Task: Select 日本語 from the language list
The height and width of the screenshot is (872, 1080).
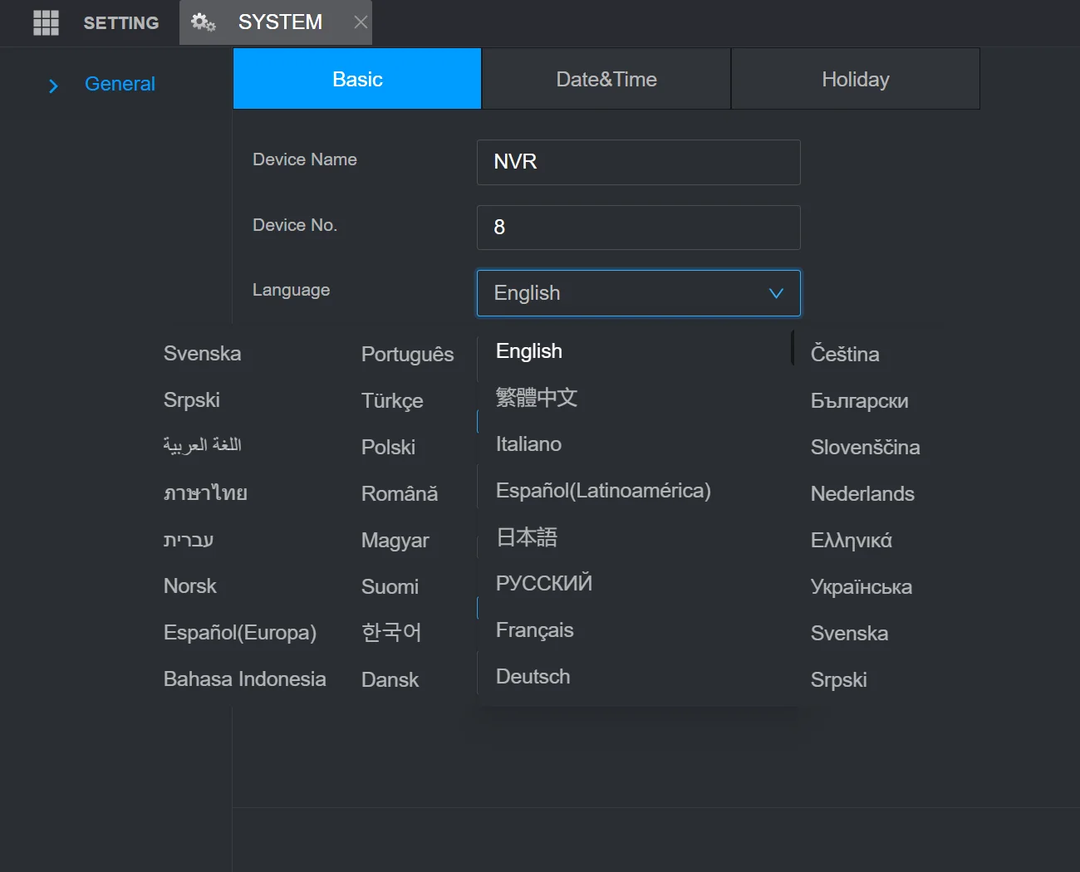Action: (525, 536)
